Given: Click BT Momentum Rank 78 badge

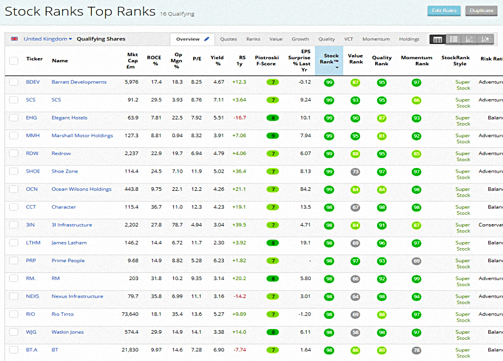Looking at the screenshot, I should (x=416, y=350).
